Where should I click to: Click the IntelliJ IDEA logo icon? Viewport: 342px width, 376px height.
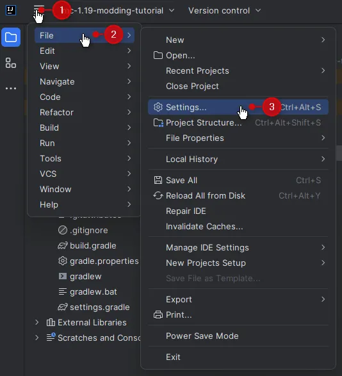coord(11,10)
